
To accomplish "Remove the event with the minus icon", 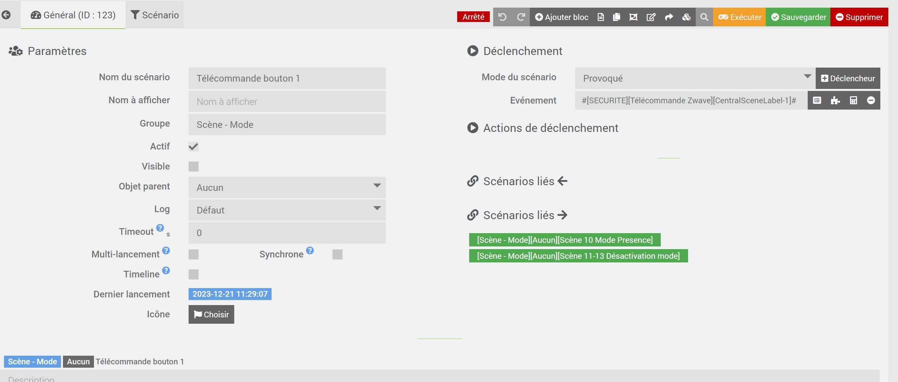I will point(871,101).
